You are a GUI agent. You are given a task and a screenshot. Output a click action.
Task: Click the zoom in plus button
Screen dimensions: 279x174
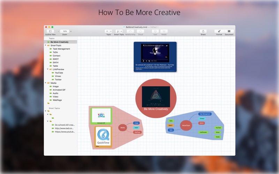71,31
